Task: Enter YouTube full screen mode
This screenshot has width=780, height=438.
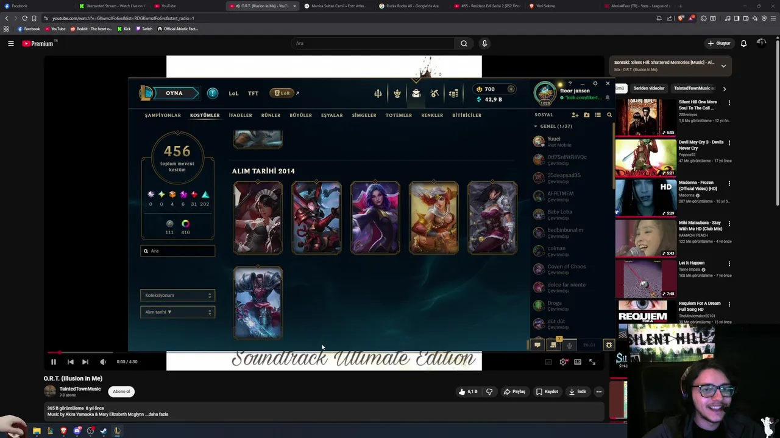Action: coord(592,362)
